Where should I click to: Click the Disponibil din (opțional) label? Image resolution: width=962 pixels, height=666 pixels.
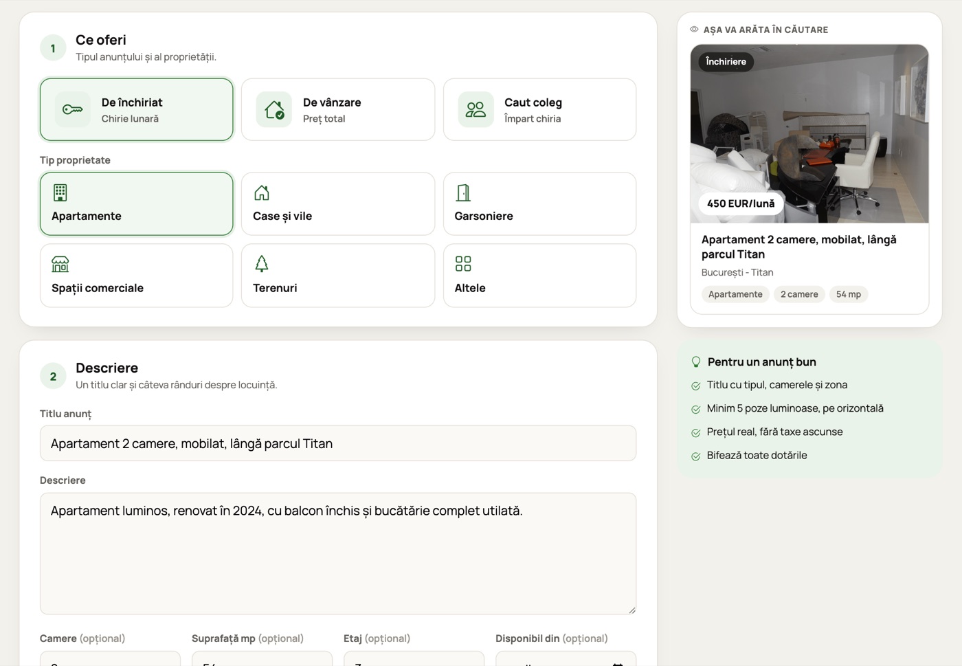[x=552, y=639]
